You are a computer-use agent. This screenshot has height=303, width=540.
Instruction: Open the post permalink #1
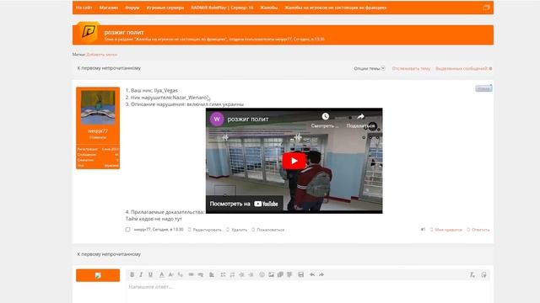(423, 230)
